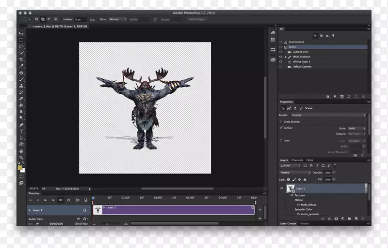
Task: Toggle visibility of Infinite Light 1
Action: [x=281, y=62]
